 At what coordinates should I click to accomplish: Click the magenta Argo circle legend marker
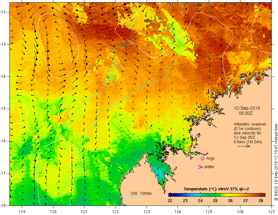tap(202, 159)
